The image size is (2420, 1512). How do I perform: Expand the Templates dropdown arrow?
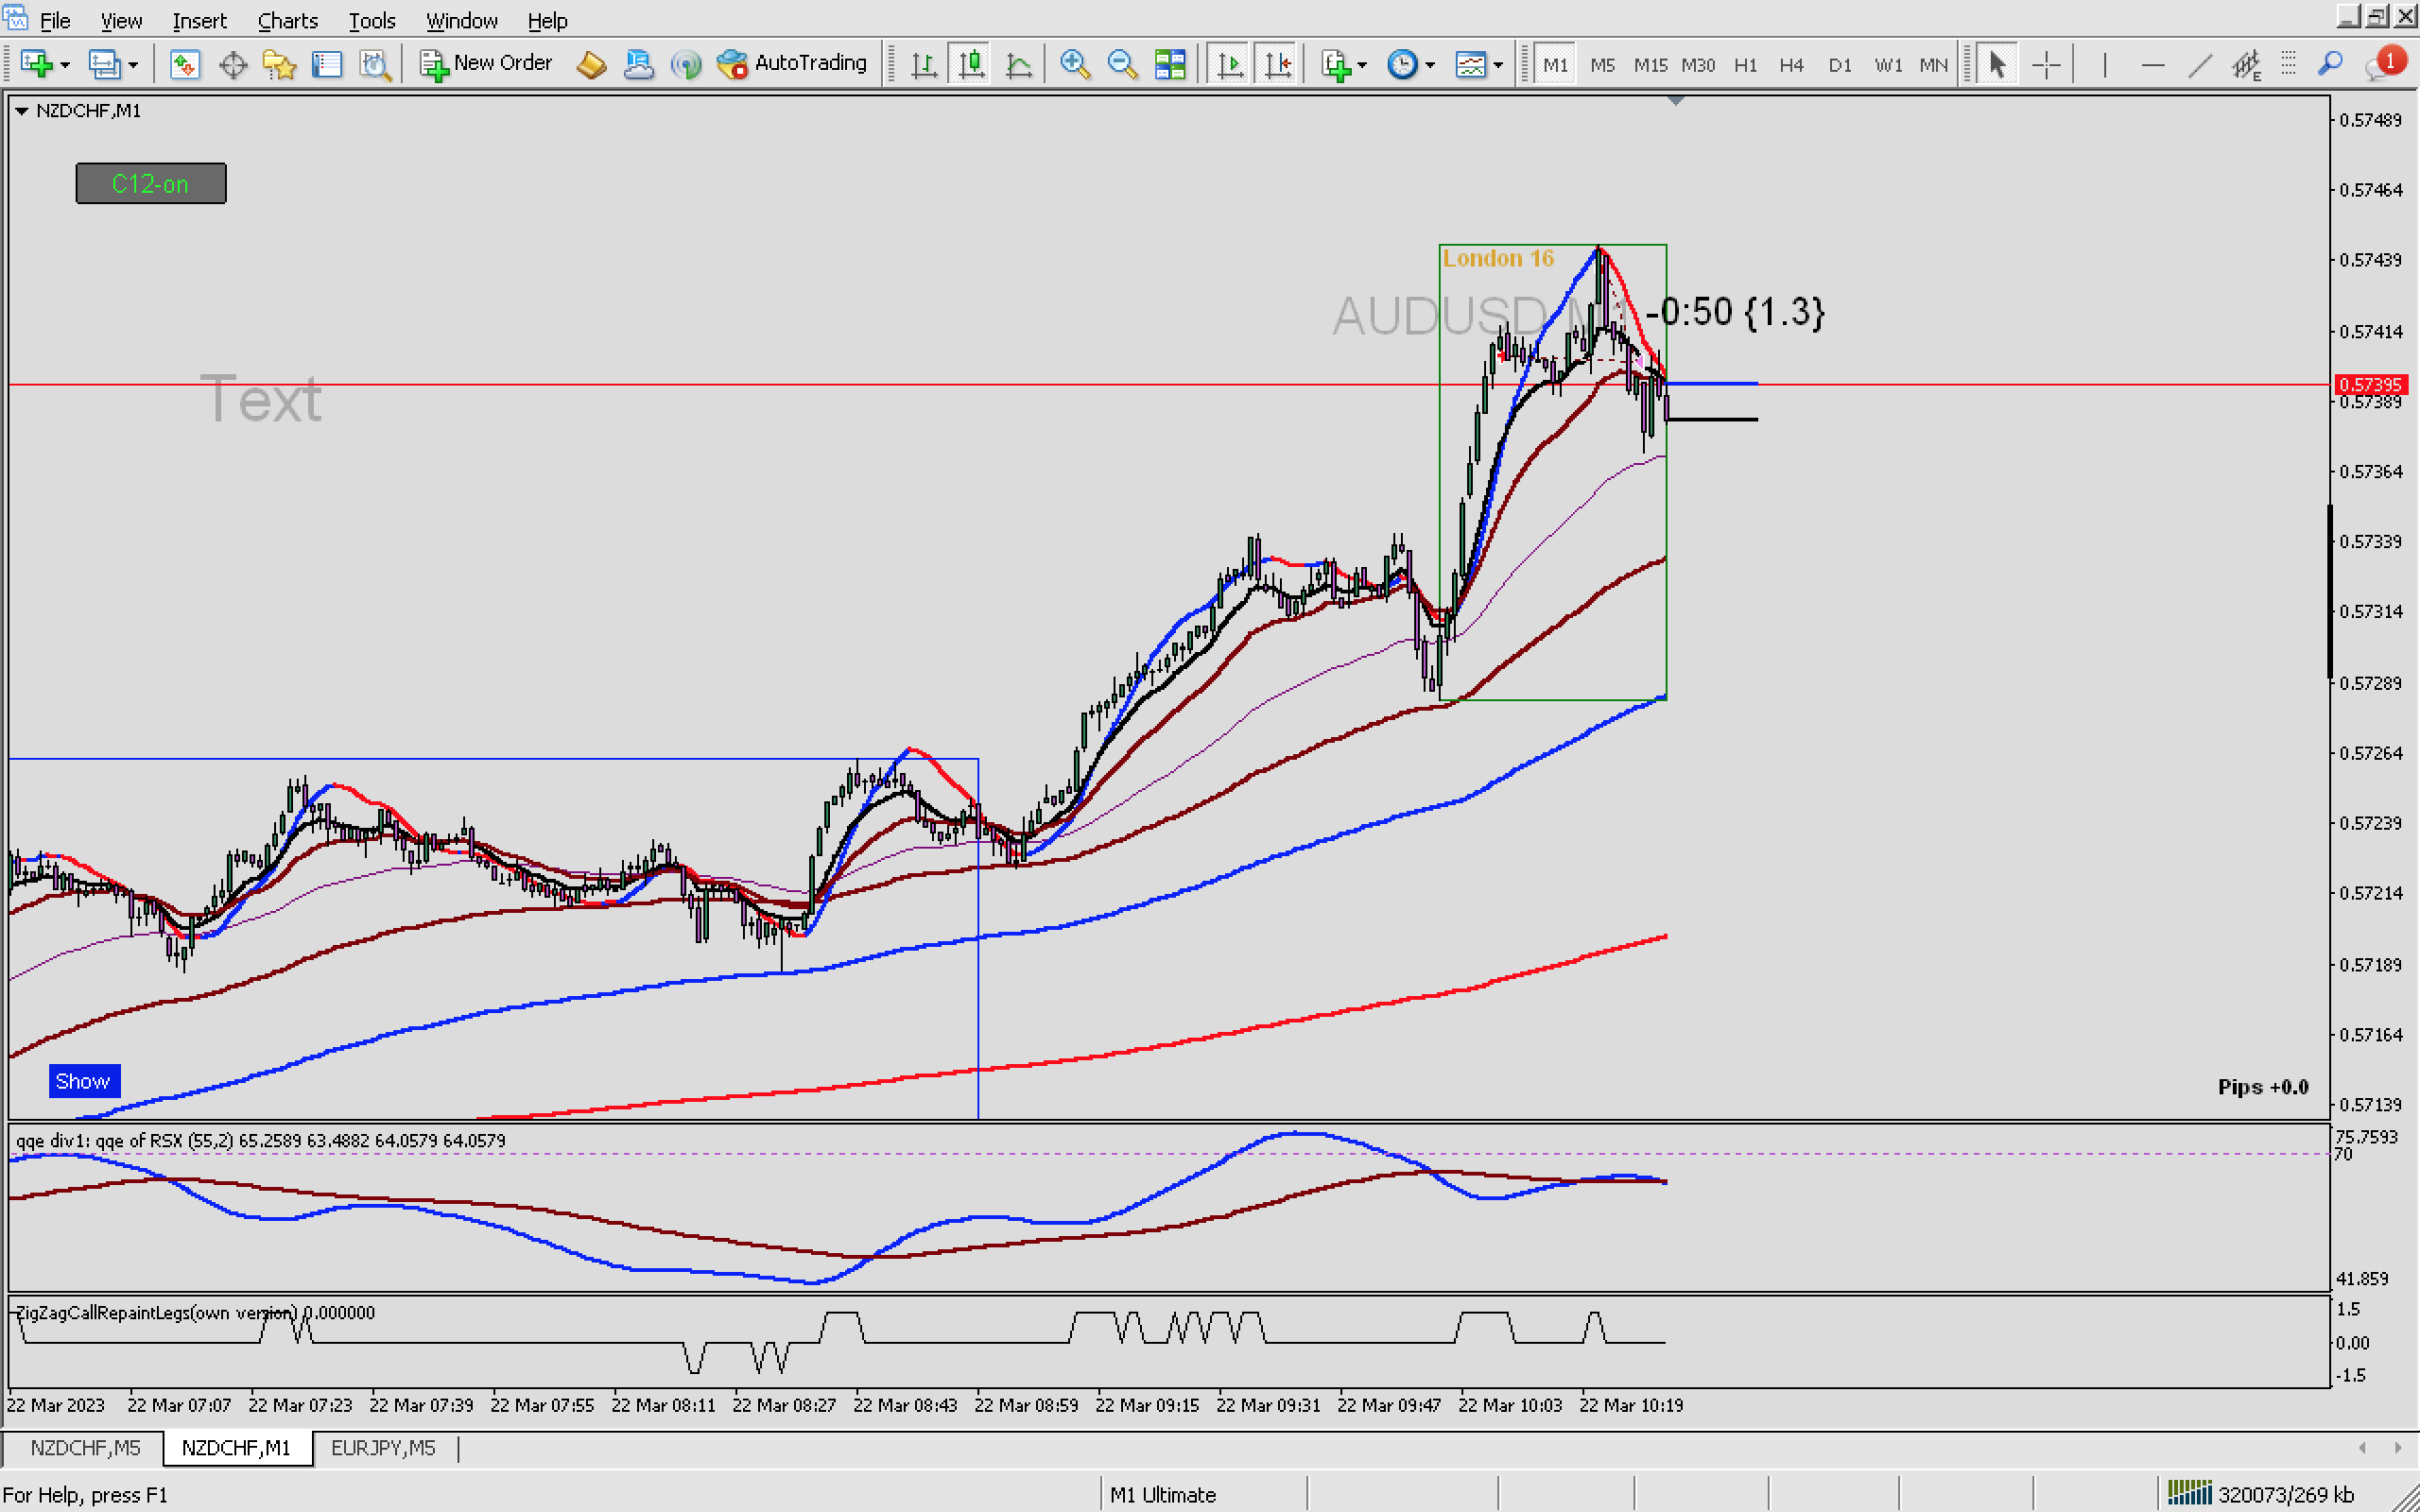[1498, 65]
